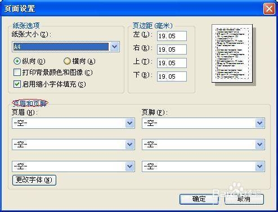Cancel with the 取消 button

pos(244,199)
